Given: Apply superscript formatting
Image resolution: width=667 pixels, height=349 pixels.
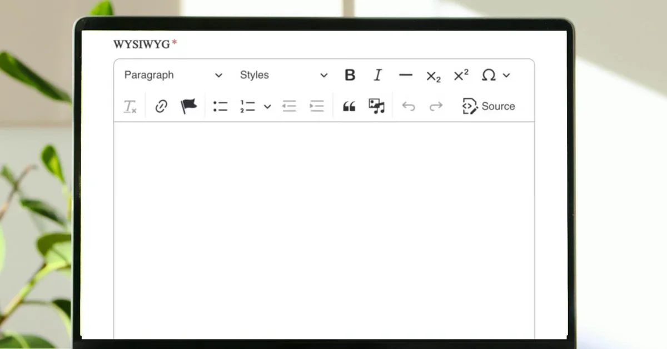Looking at the screenshot, I should pos(461,75).
